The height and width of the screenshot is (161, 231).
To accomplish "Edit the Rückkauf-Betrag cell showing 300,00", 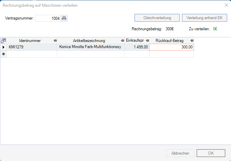I will (171, 47).
